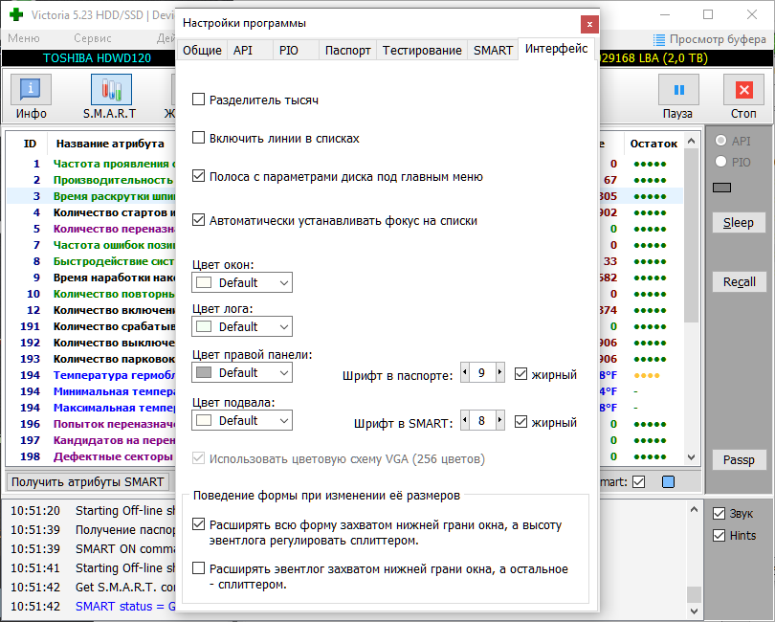The width and height of the screenshot is (775, 622).
Task: Select the PIO radio button
Action: (x=721, y=162)
